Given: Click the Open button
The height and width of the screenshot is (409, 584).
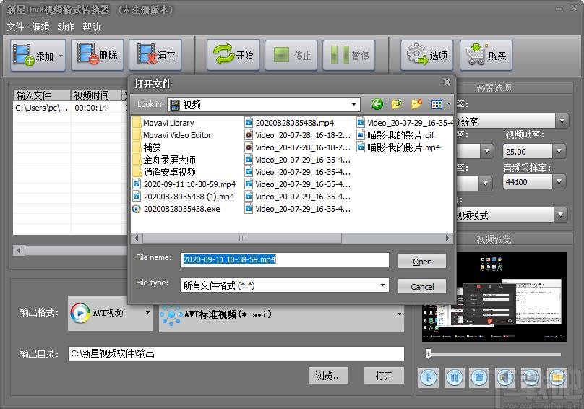Looking at the screenshot, I should [422, 261].
